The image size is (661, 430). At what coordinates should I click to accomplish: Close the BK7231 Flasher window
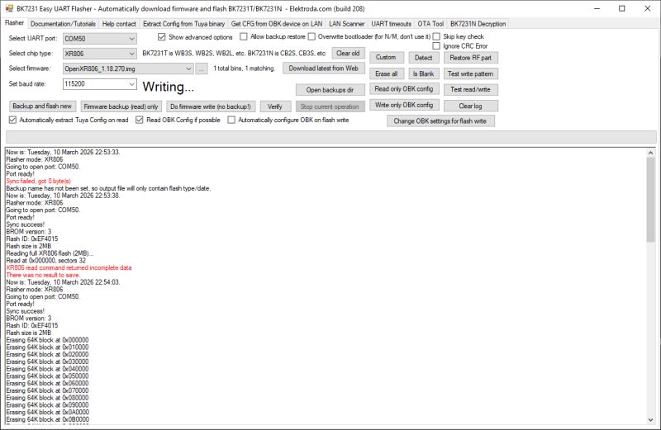tap(648, 8)
